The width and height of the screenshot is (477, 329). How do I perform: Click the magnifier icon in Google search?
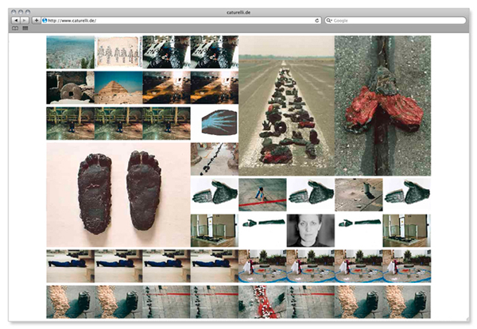[329, 20]
